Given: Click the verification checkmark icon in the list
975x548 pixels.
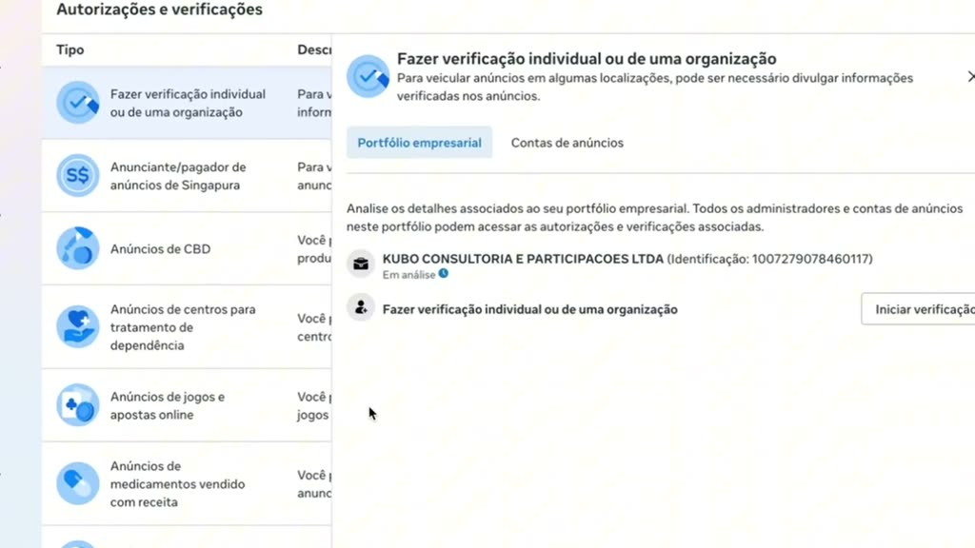Looking at the screenshot, I should (78, 103).
